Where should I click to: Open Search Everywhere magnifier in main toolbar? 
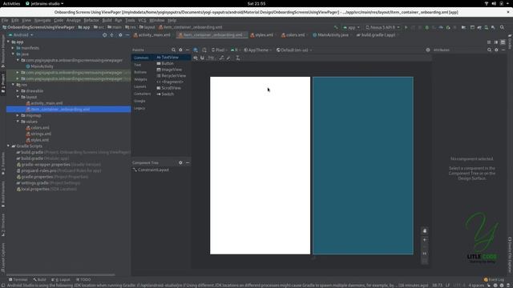(503, 27)
